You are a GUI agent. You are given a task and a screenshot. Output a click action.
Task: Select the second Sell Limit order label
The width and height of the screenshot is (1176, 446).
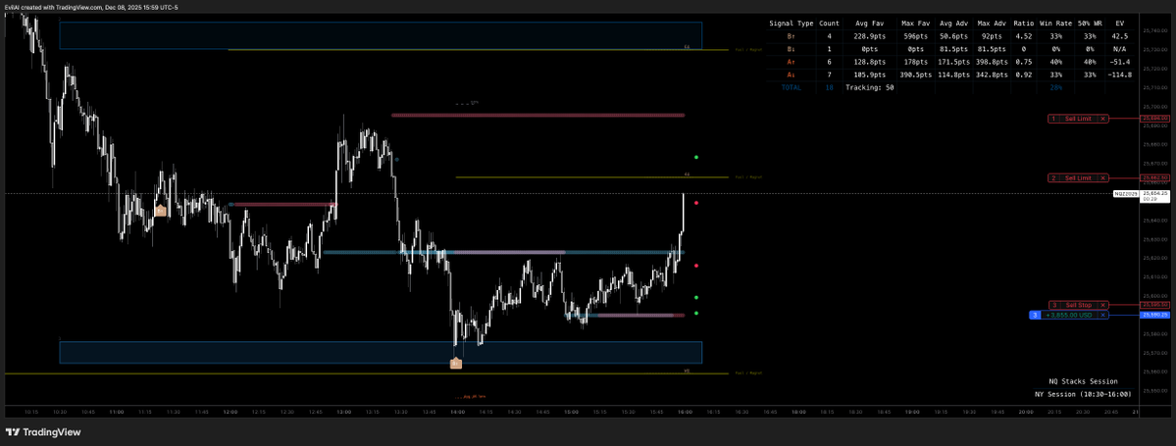pos(1079,177)
